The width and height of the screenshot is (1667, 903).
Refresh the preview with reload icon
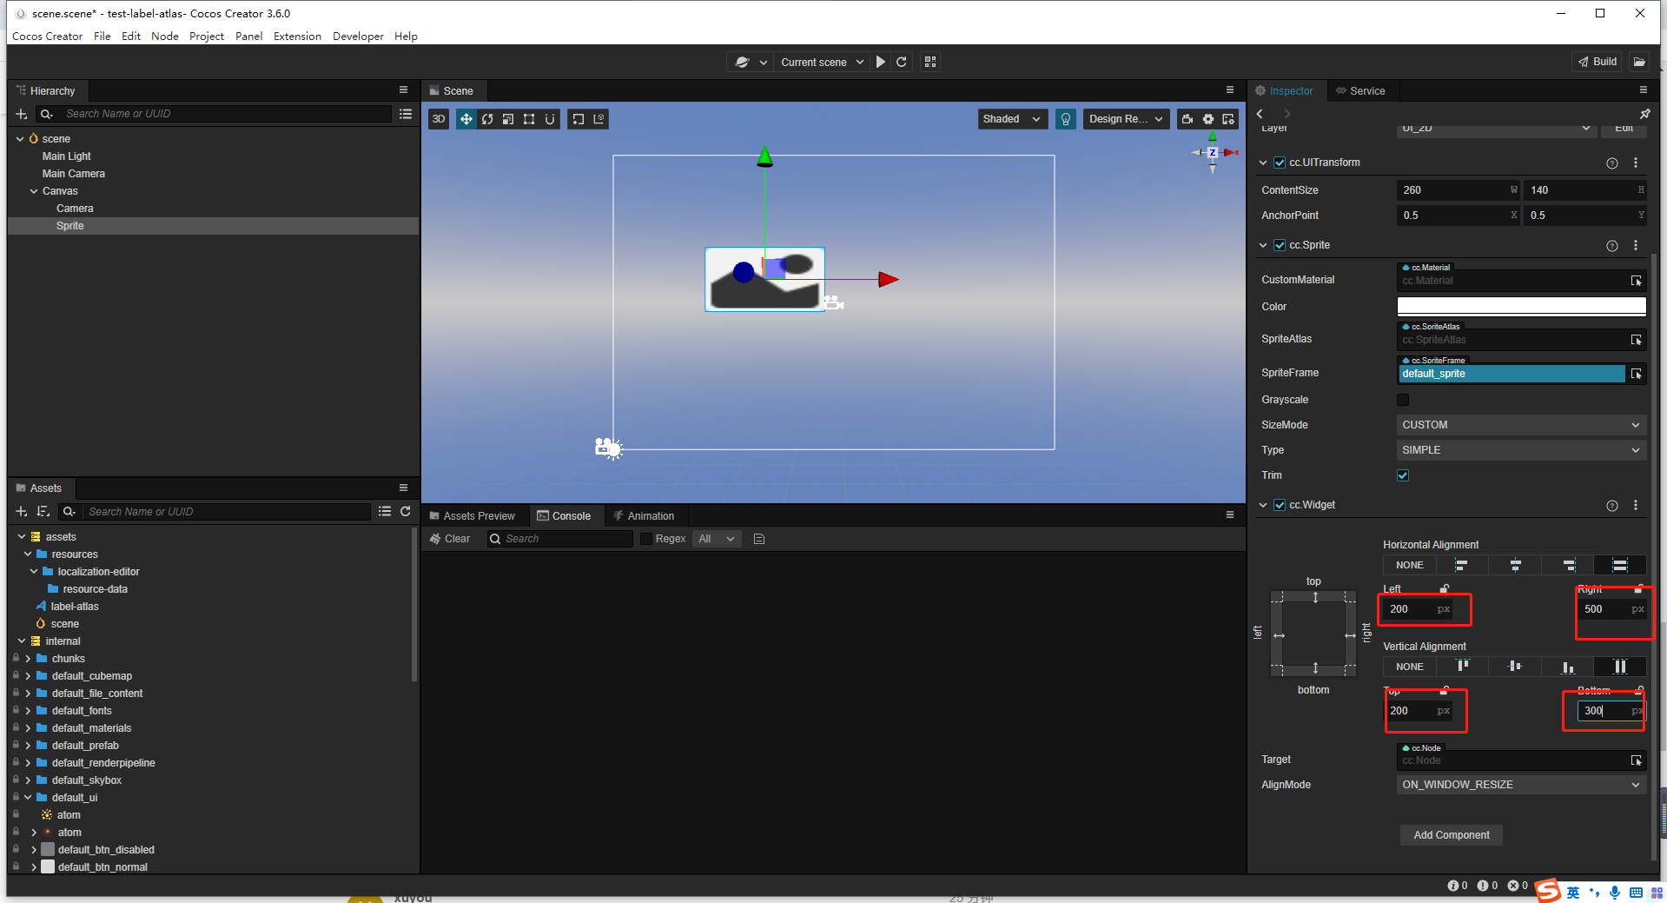902,62
